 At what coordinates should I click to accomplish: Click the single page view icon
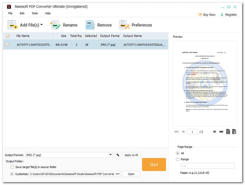pos(228,132)
